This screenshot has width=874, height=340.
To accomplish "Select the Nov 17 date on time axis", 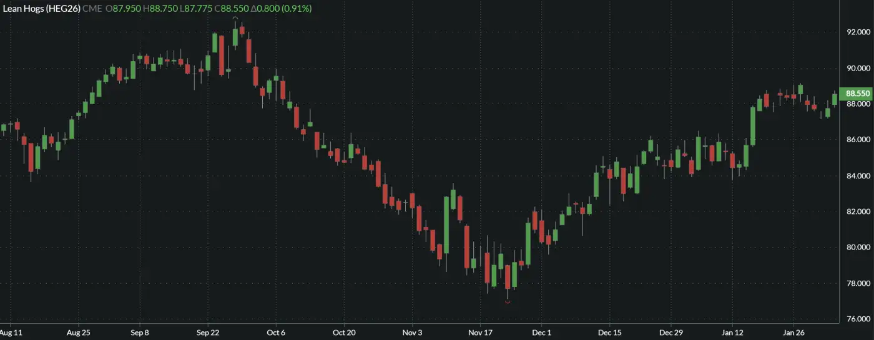I will 480,333.
